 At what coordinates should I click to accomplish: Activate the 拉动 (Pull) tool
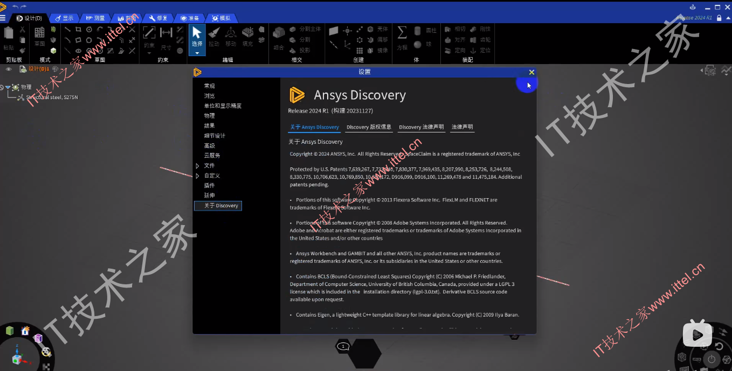(x=214, y=37)
